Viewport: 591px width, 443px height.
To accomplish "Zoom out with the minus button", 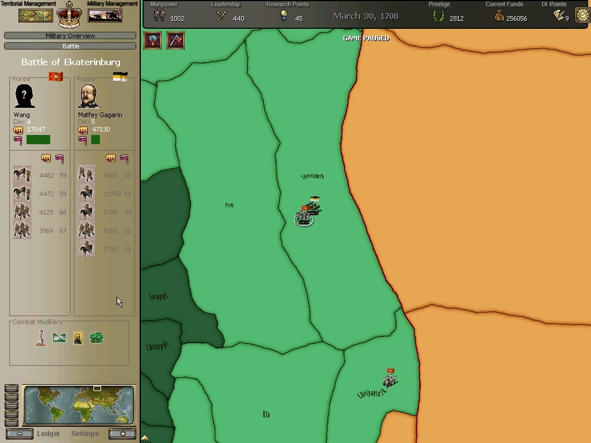I will tap(19, 434).
